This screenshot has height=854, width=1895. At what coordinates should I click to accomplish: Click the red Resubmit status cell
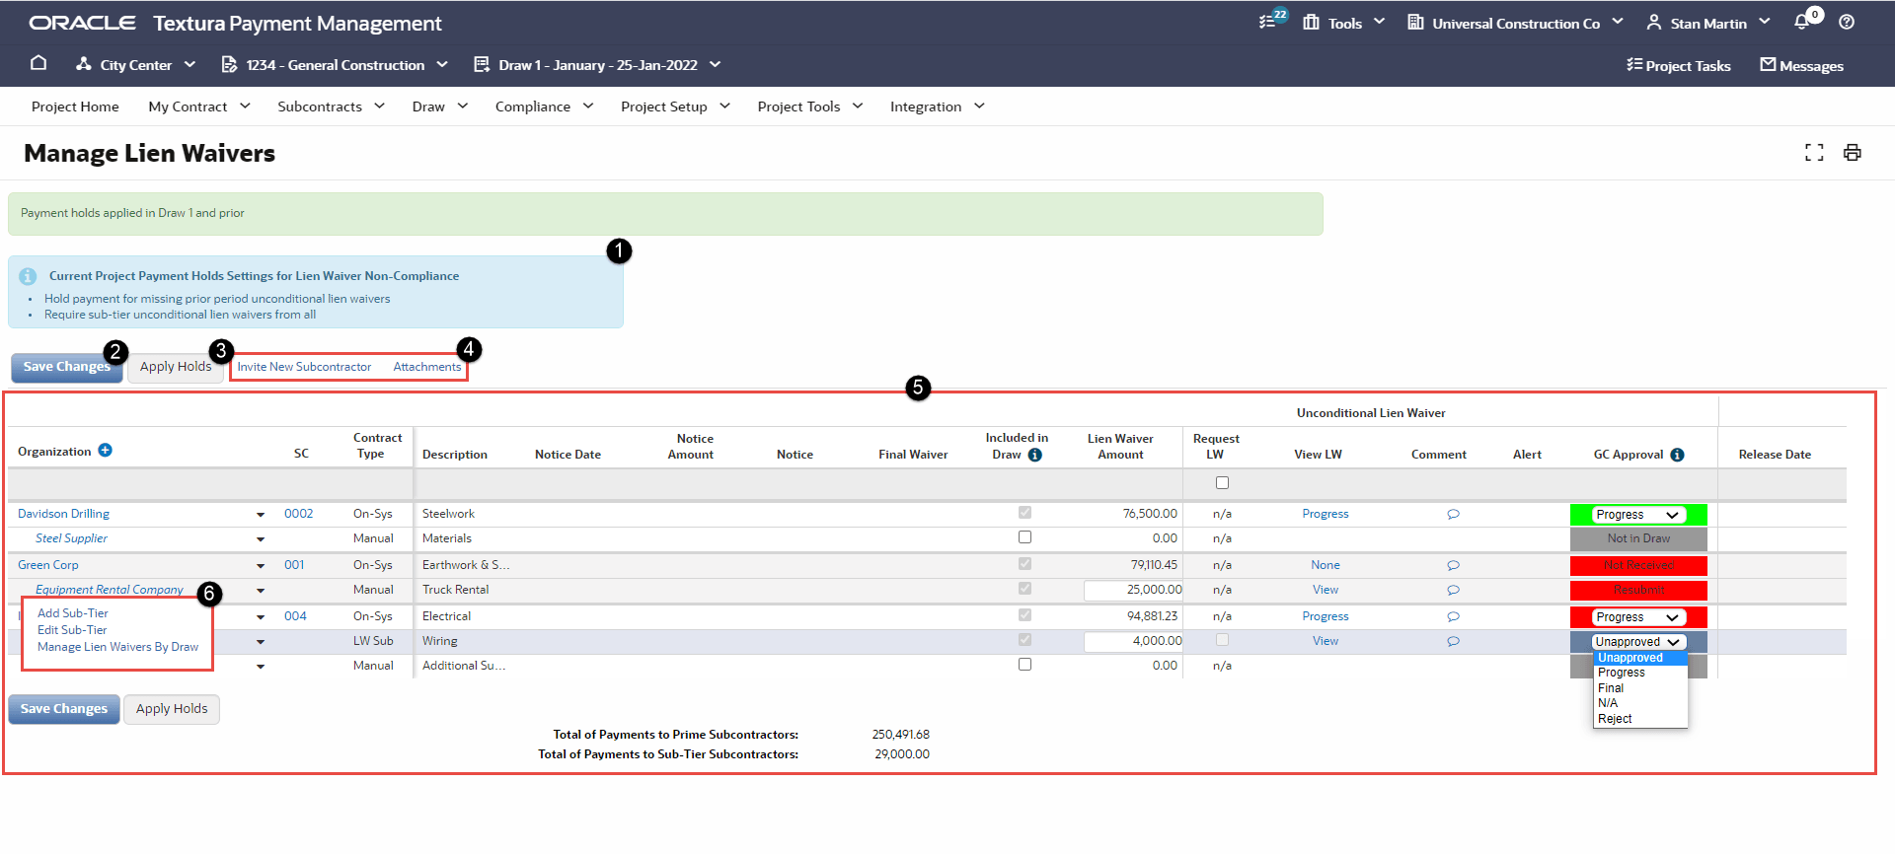(x=1638, y=591)
